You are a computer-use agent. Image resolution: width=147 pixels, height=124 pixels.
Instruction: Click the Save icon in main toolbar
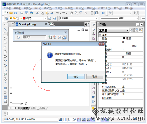point(16,13)
